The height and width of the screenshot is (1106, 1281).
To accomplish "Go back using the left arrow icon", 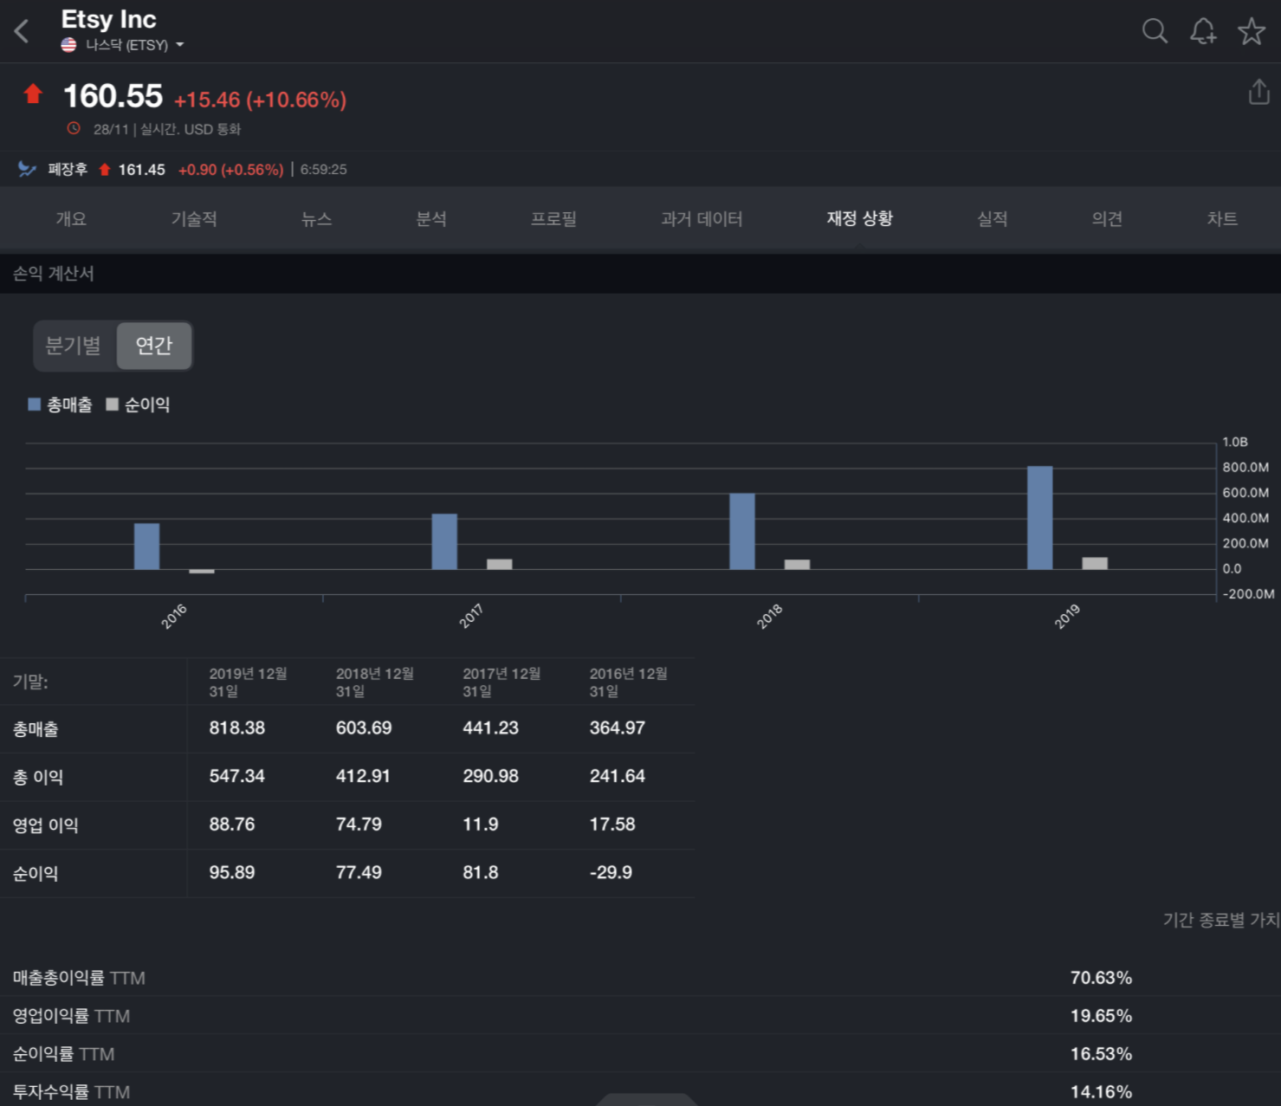I will [22, 31].
